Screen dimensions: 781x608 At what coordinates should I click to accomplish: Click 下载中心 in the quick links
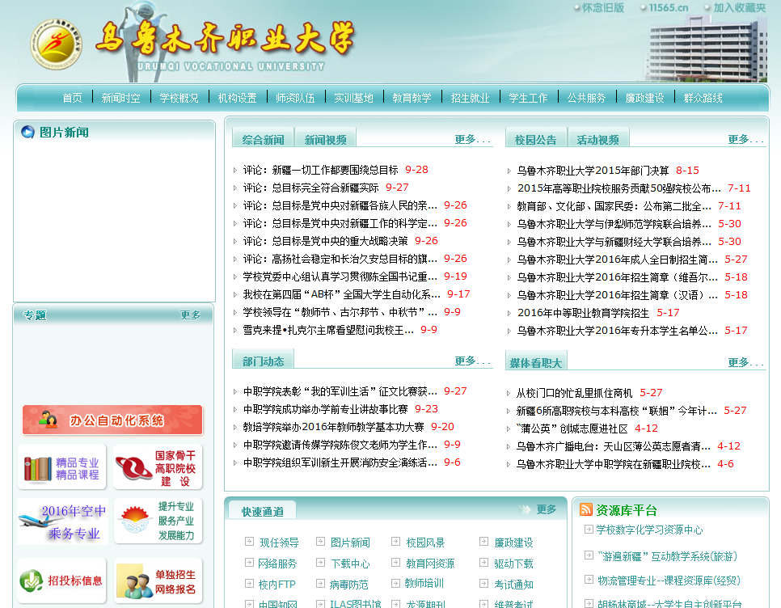pyautogui.click(x=350, y=564)
